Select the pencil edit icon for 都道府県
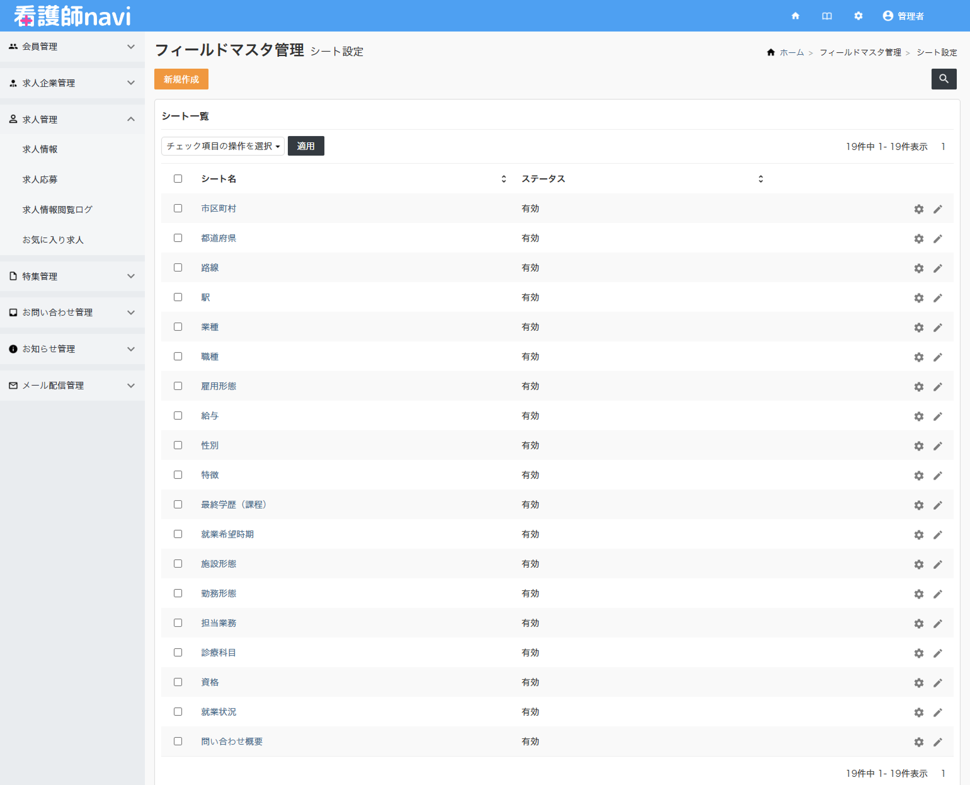This screenshot has height=785, width=970. (938, 238)
